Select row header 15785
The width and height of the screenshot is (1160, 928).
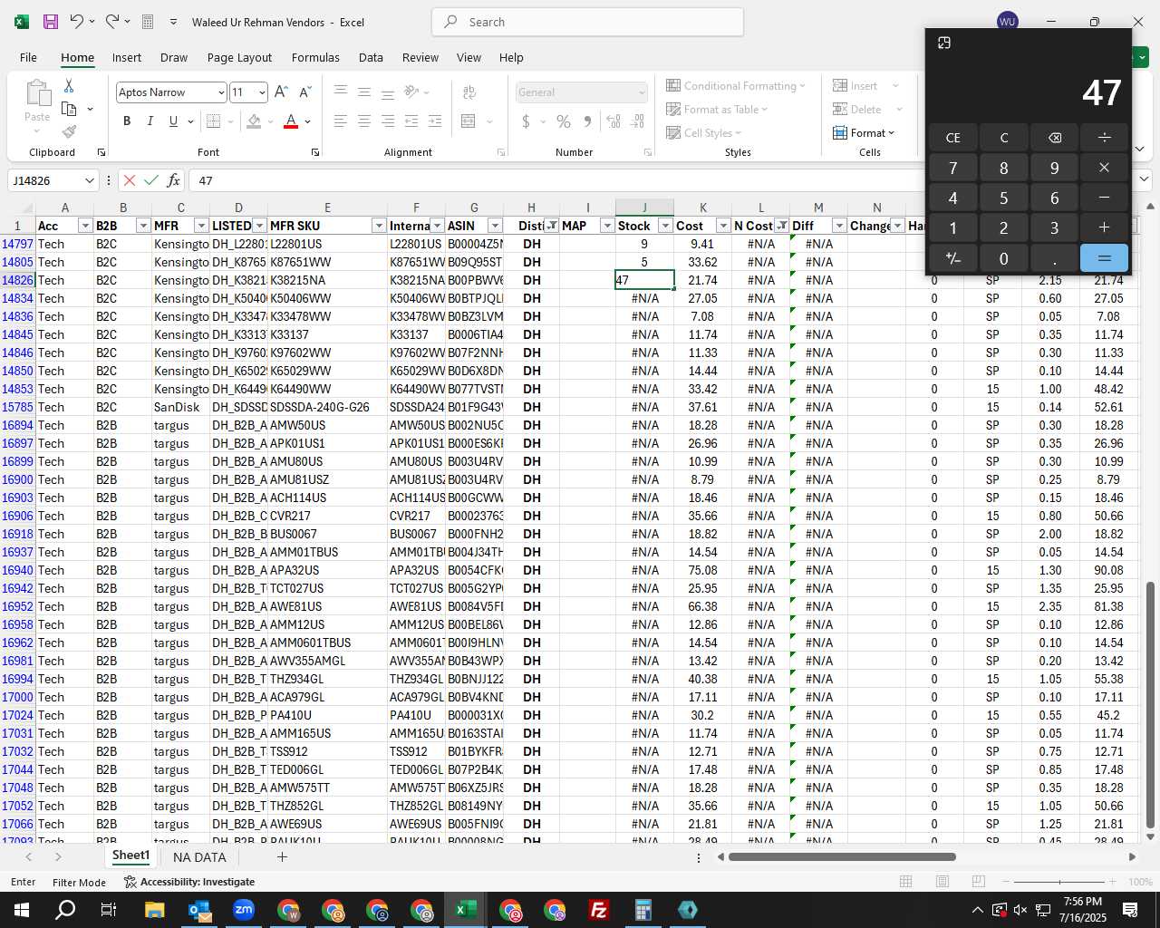pos(17,407)
